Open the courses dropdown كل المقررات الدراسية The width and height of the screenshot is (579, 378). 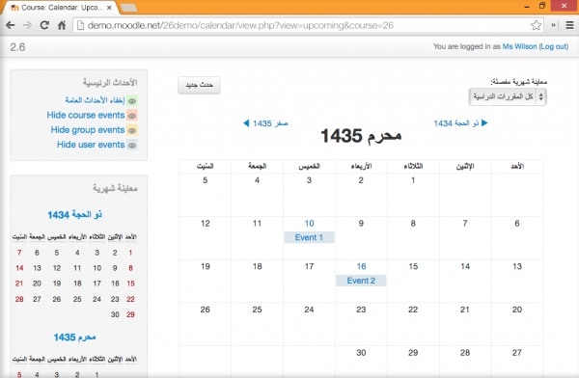tap(508, 96)
